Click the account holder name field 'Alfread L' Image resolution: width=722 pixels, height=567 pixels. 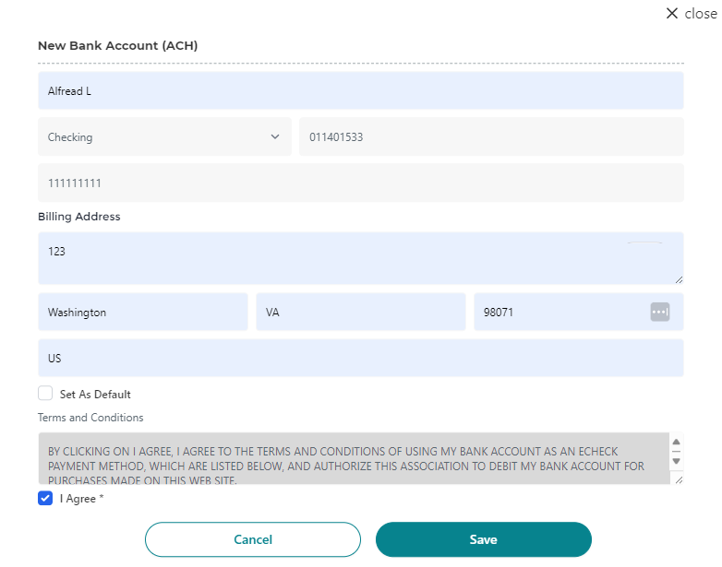pos(360,91)
